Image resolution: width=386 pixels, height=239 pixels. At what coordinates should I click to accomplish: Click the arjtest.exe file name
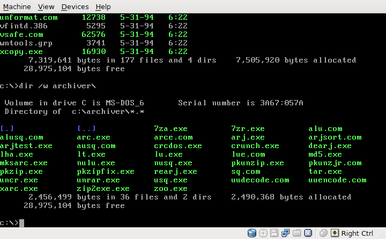(x=26, y=146)
